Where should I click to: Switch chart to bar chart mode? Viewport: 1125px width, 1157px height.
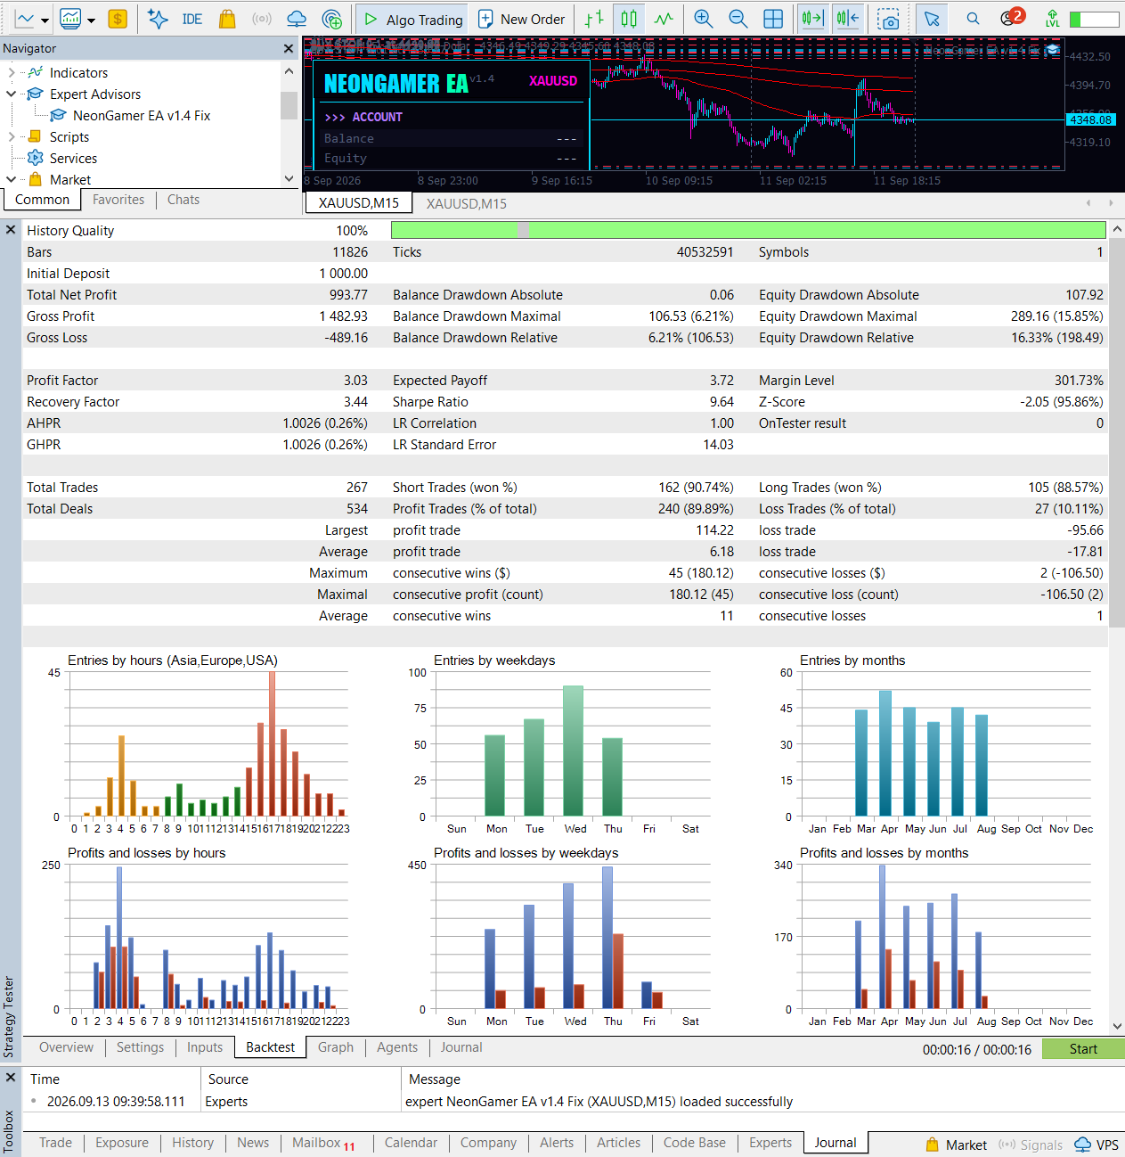pos(594,19)
